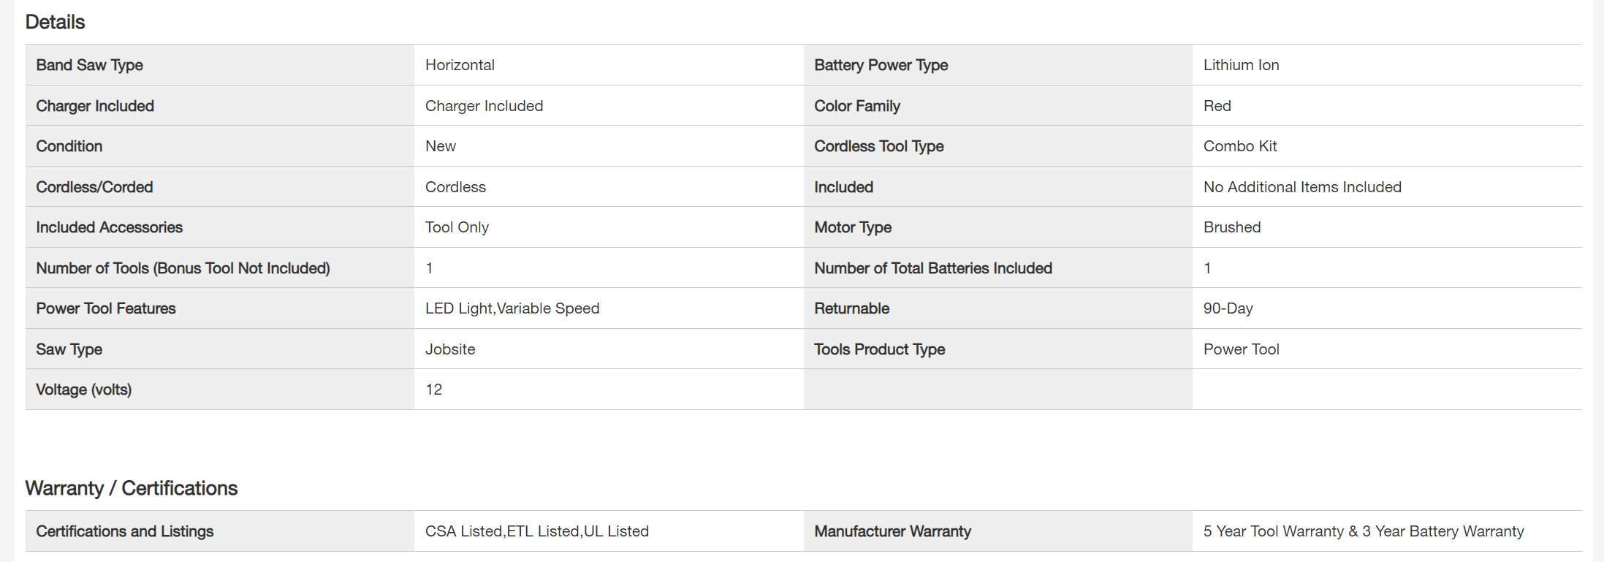Click the Details section heading
Screen dimensions: 1604x562
(55, 22)
